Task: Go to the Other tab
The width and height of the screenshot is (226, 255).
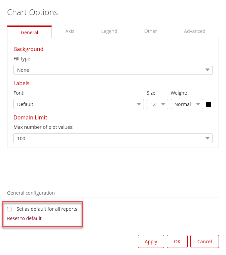Action: (150, 31)
